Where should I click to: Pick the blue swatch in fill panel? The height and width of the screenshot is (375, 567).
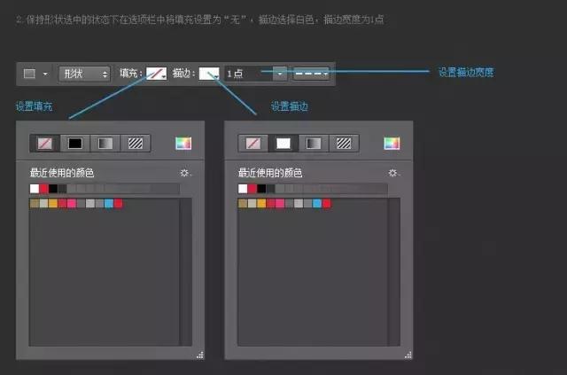(109, 203)
